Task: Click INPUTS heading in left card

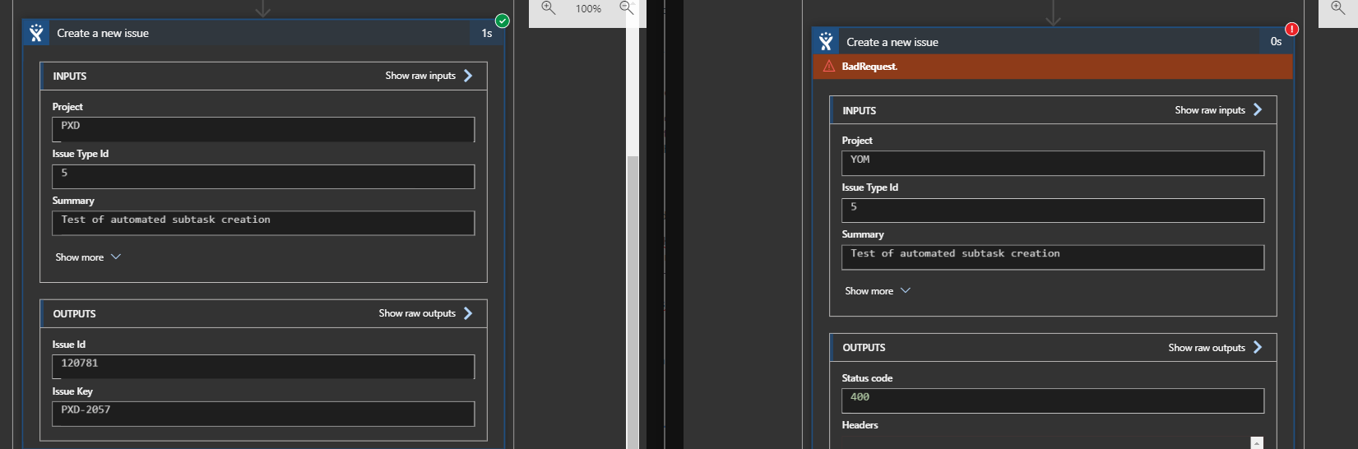Action: pos(70,76)
